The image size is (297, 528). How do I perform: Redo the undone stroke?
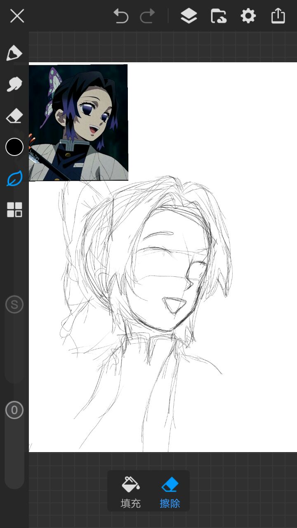(147, 16)
